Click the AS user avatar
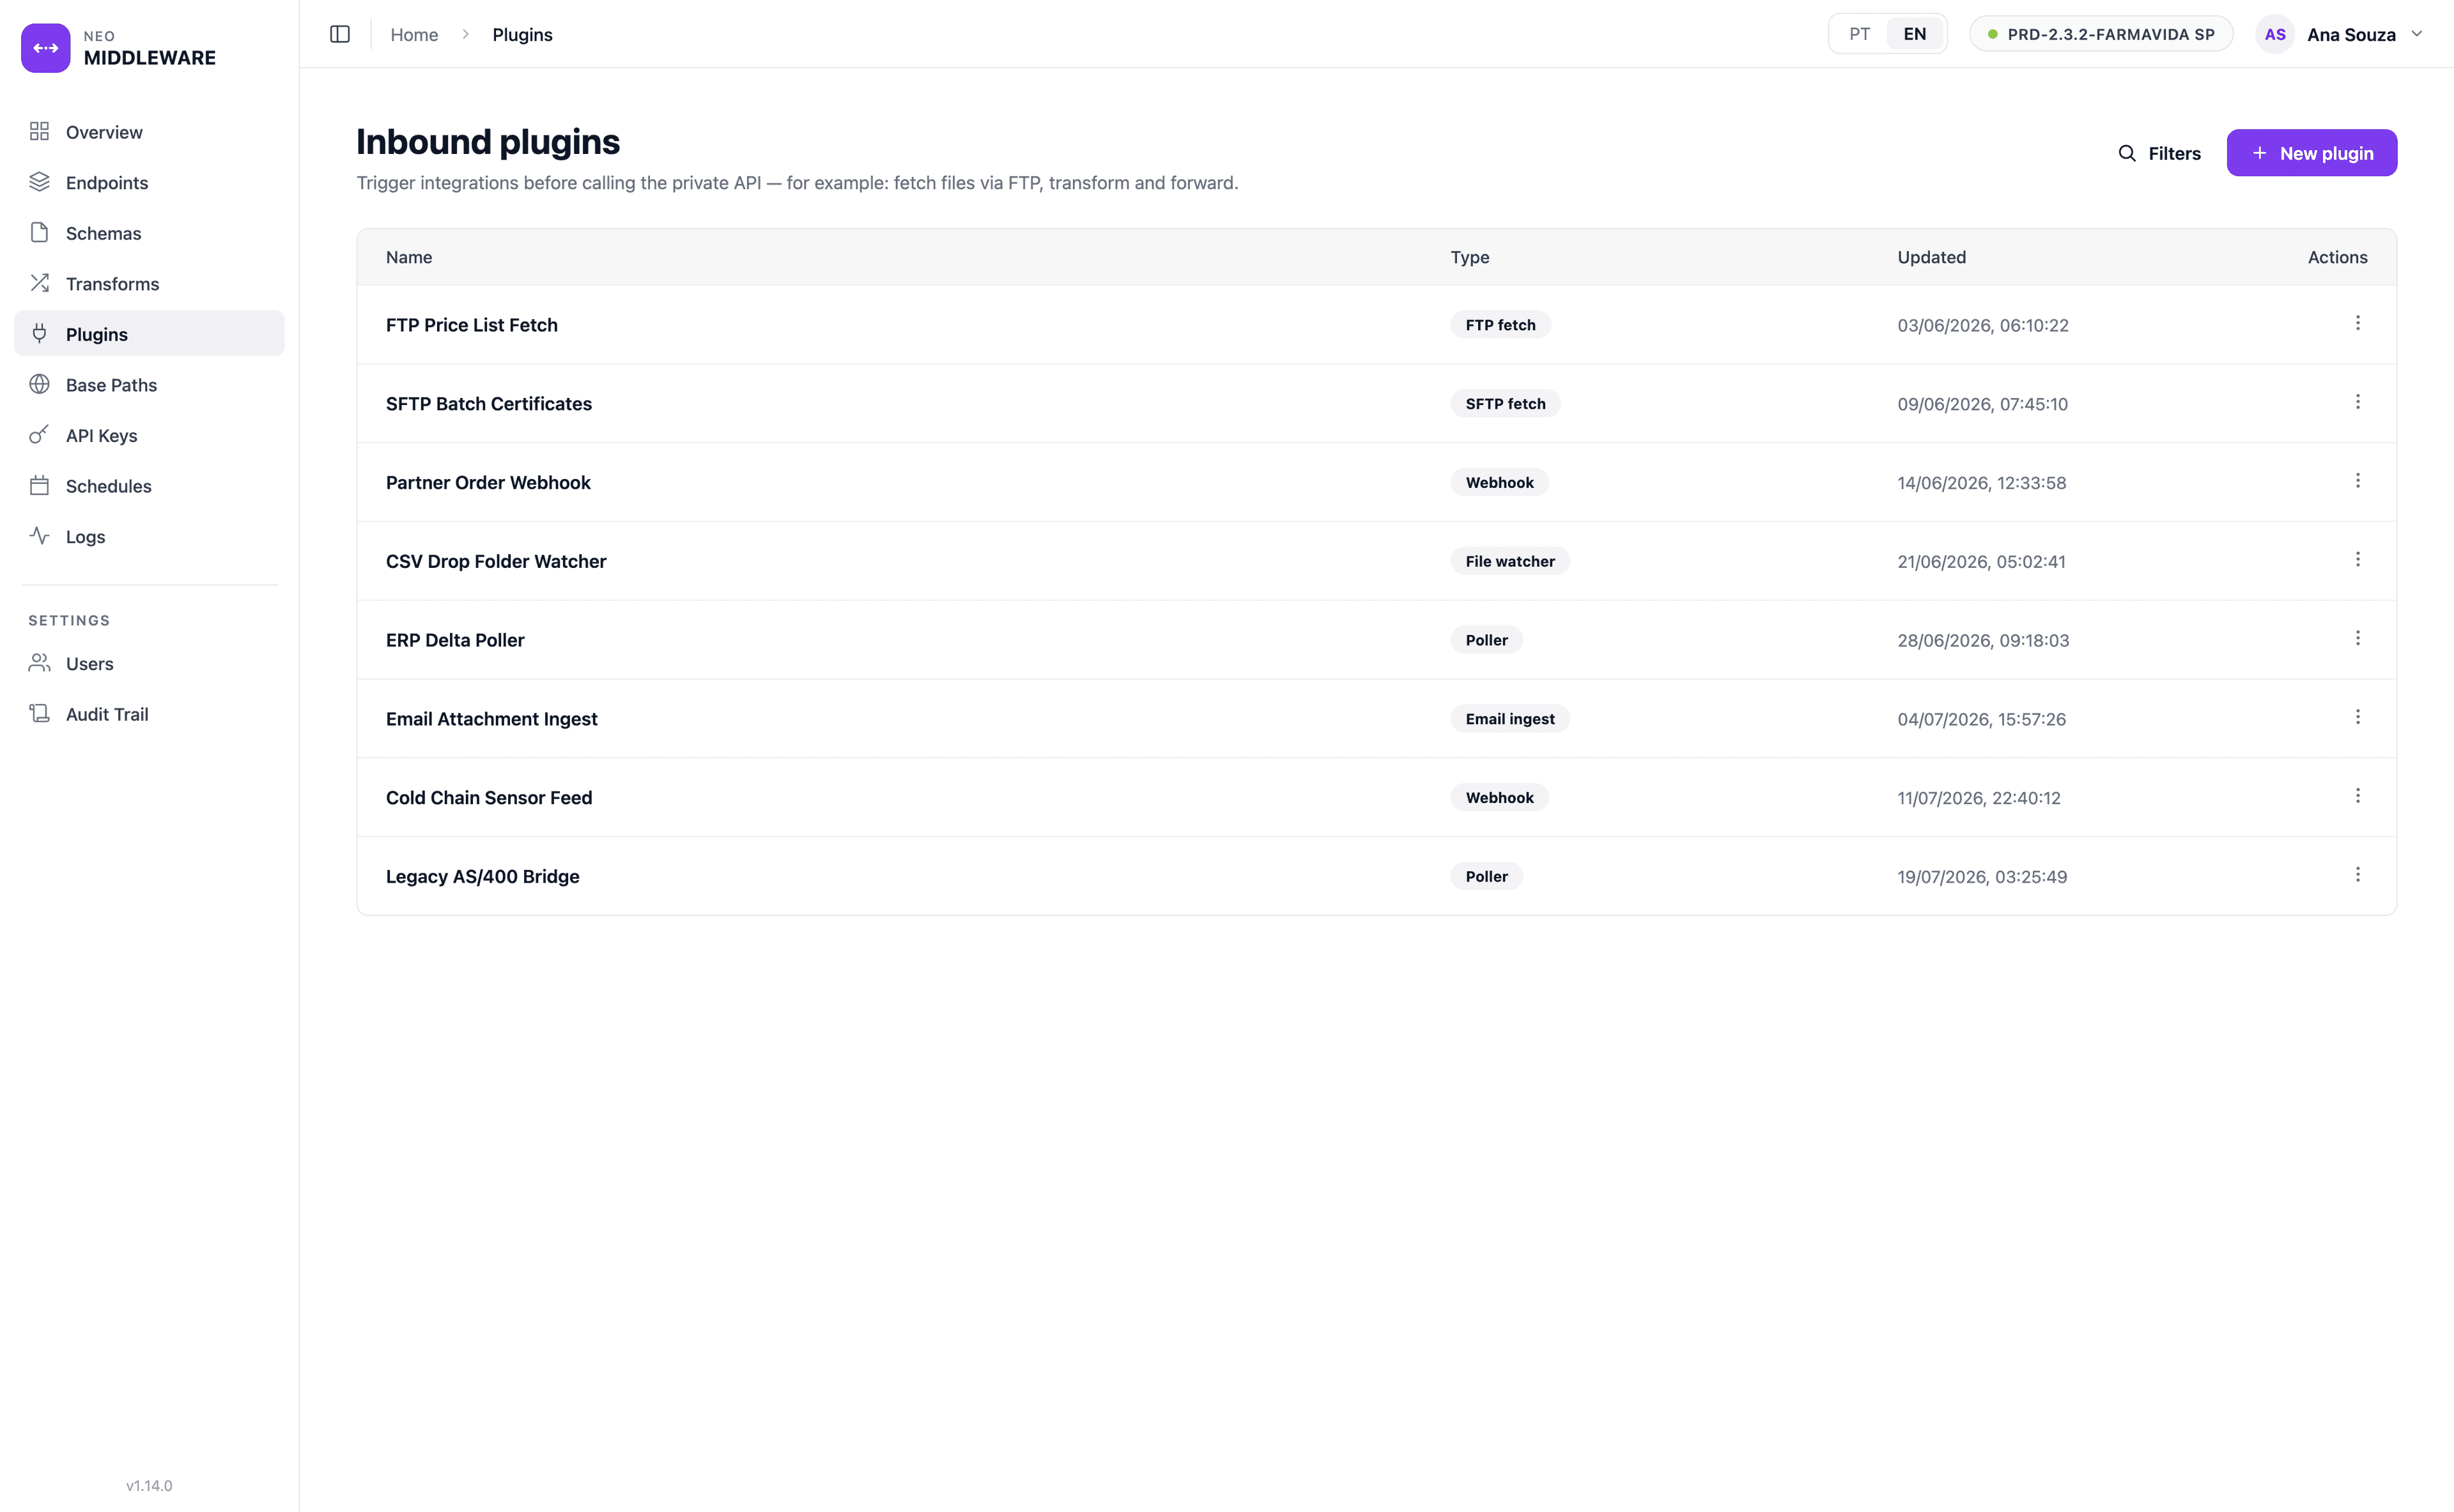Screen dimensions: 2454x1512 [x=2275, y=34]
